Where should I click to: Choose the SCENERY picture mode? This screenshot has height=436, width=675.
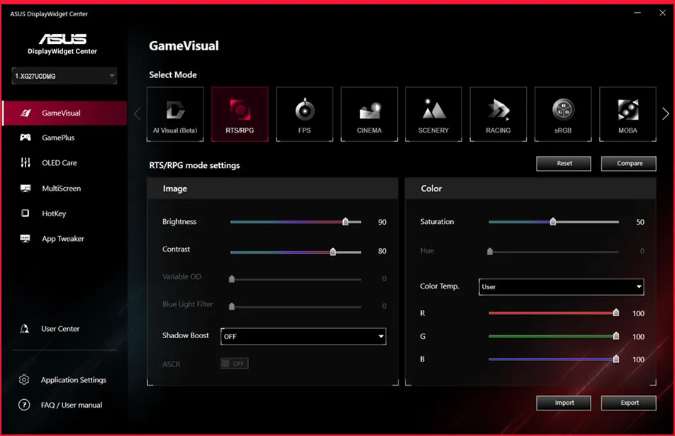coord(433,114)
